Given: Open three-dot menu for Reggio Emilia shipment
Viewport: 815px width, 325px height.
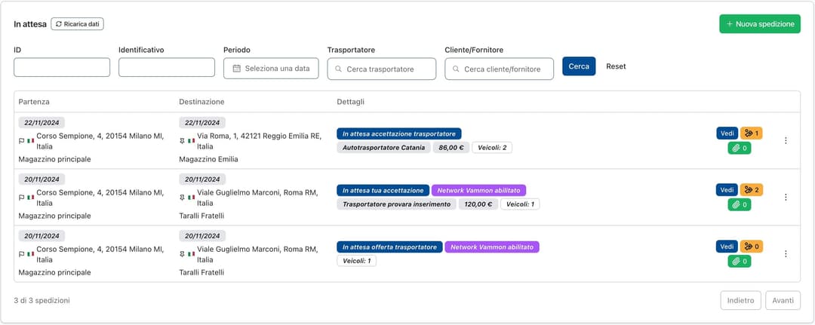Looking at the screenshot, I should click(x=786, y=141).
